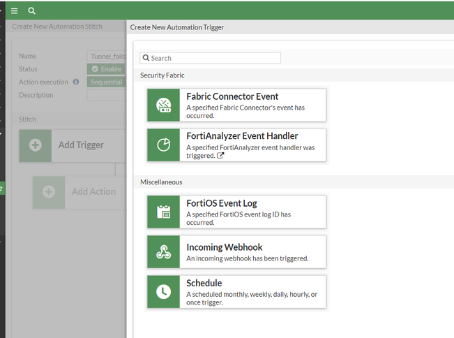The image size is (454, 338).
Task: Click the Schedule clock icon
Action: (164, 291)
